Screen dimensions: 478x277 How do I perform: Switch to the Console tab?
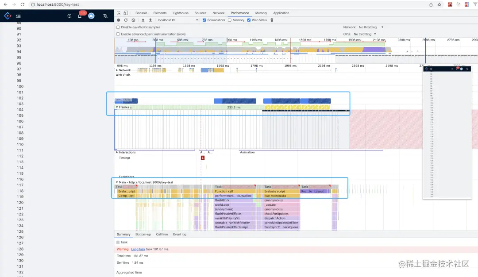tap(141, 13)
